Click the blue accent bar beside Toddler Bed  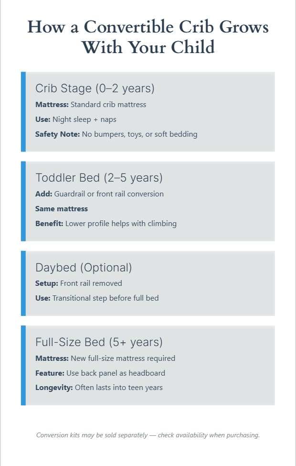pyautogui.click(x=23, y=201)
